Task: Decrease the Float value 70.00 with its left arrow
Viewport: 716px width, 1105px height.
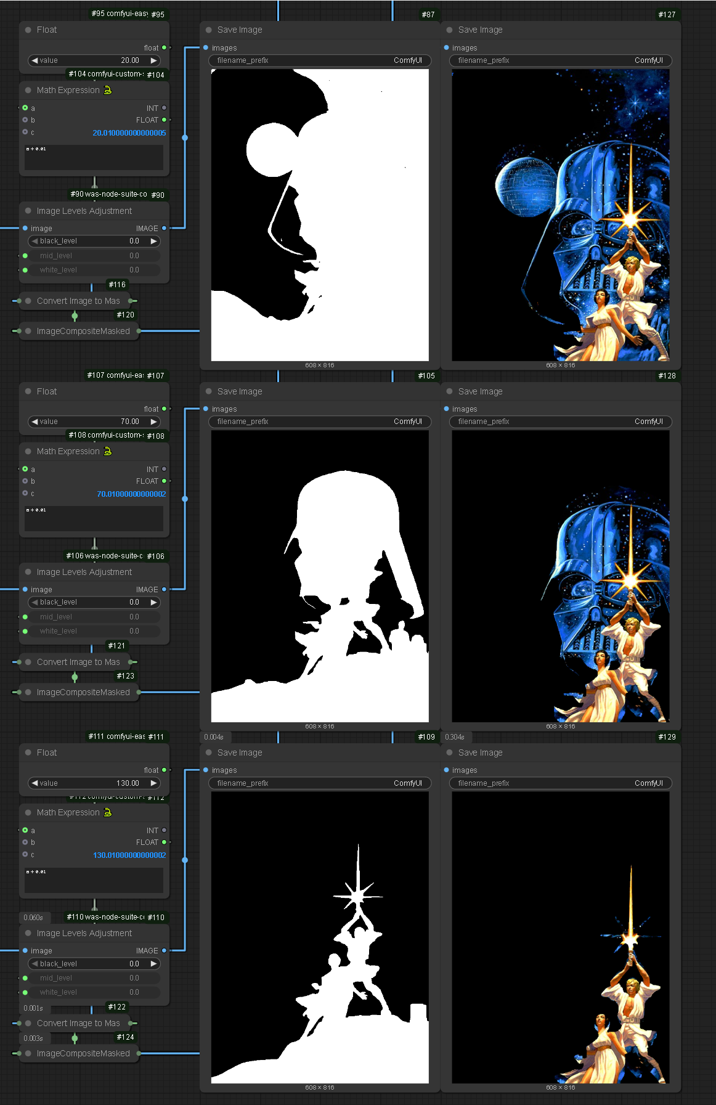Action: point(35,422)
